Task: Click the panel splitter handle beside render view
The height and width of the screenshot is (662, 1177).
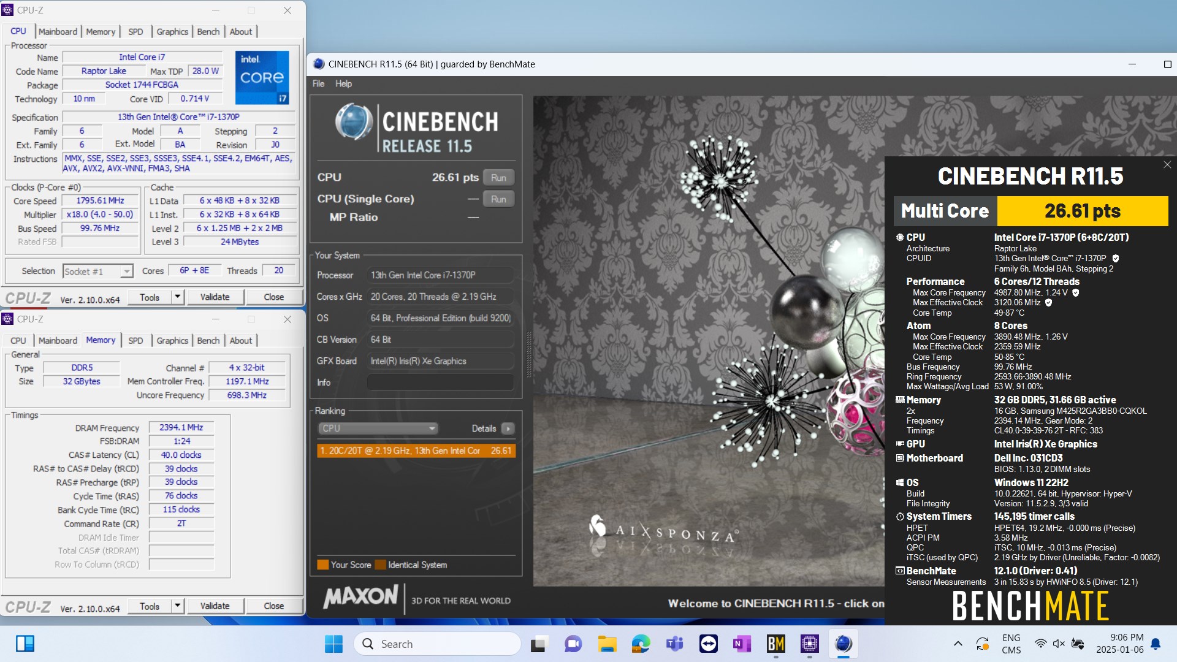Action: pyautogui.click(x=529, y=356)
